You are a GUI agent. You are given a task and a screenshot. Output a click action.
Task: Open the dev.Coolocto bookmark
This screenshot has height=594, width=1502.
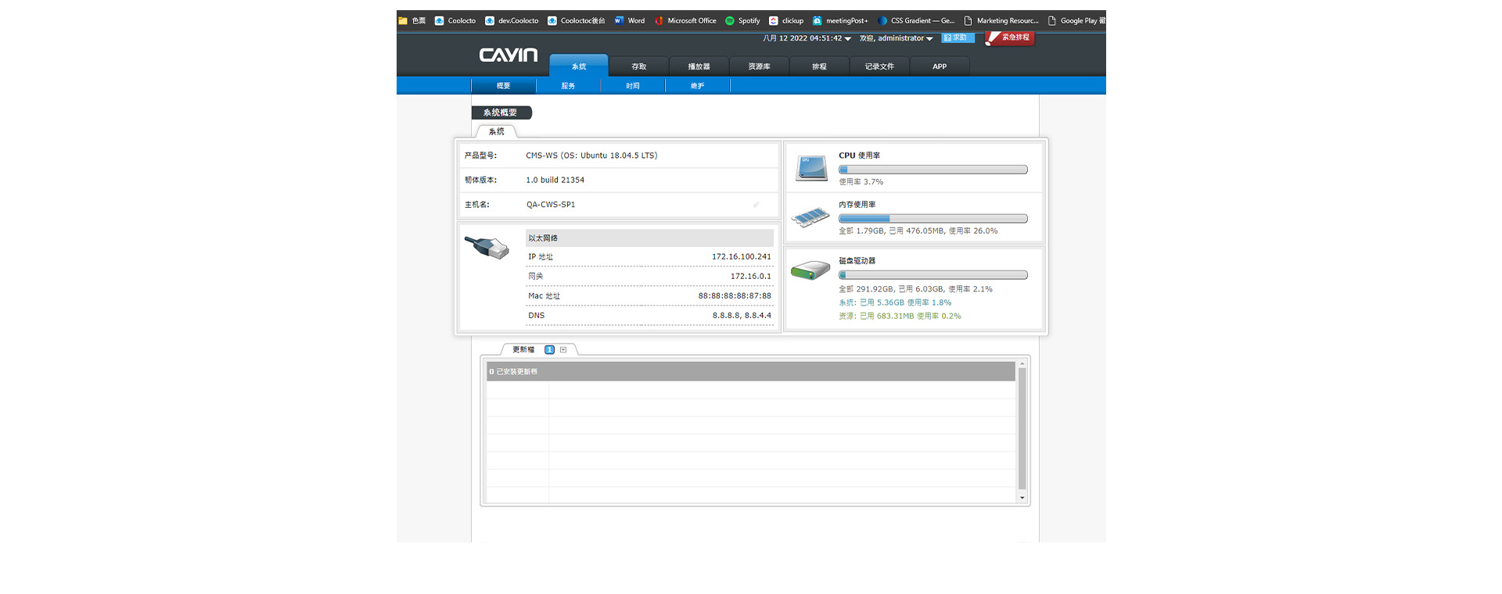(x=512, y=20)
